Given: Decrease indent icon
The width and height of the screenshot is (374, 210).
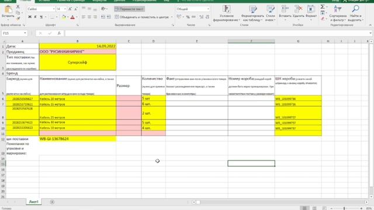Looking at the screenshot, I should (x=103, y=17).
